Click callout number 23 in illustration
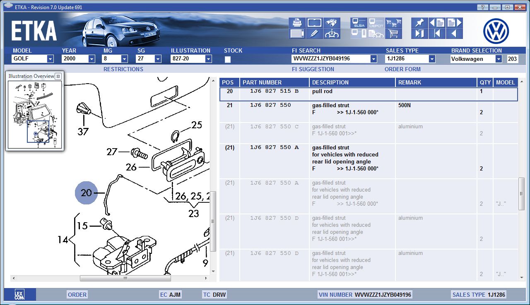The width and height of the screenshot is (530, 305). 193,214
